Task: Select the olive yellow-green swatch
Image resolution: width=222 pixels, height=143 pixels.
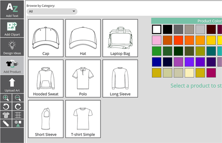Action: coord(200,51)
